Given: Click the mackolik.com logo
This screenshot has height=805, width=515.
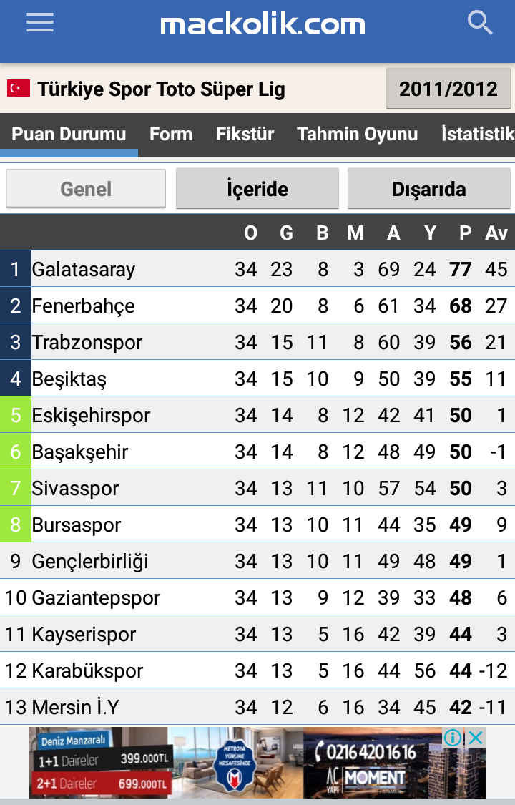Looking at the screenshot, I should point(263,24).
